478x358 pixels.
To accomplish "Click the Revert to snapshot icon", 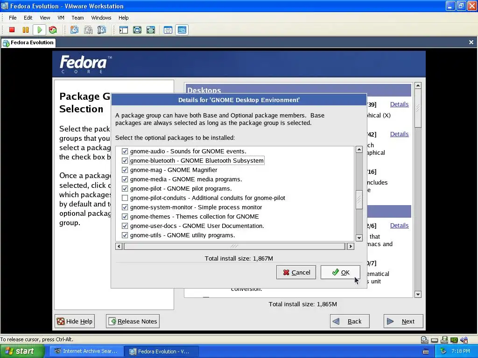I will pyautogui.click(x=88, y=29).
